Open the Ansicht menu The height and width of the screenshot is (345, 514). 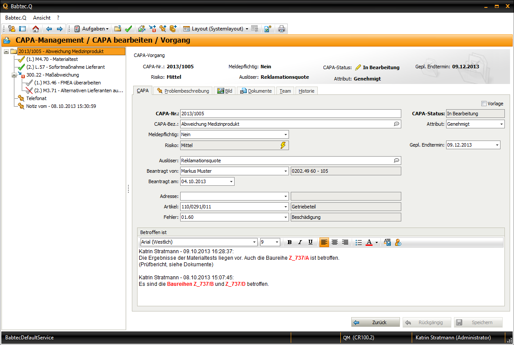coord(42,18)
